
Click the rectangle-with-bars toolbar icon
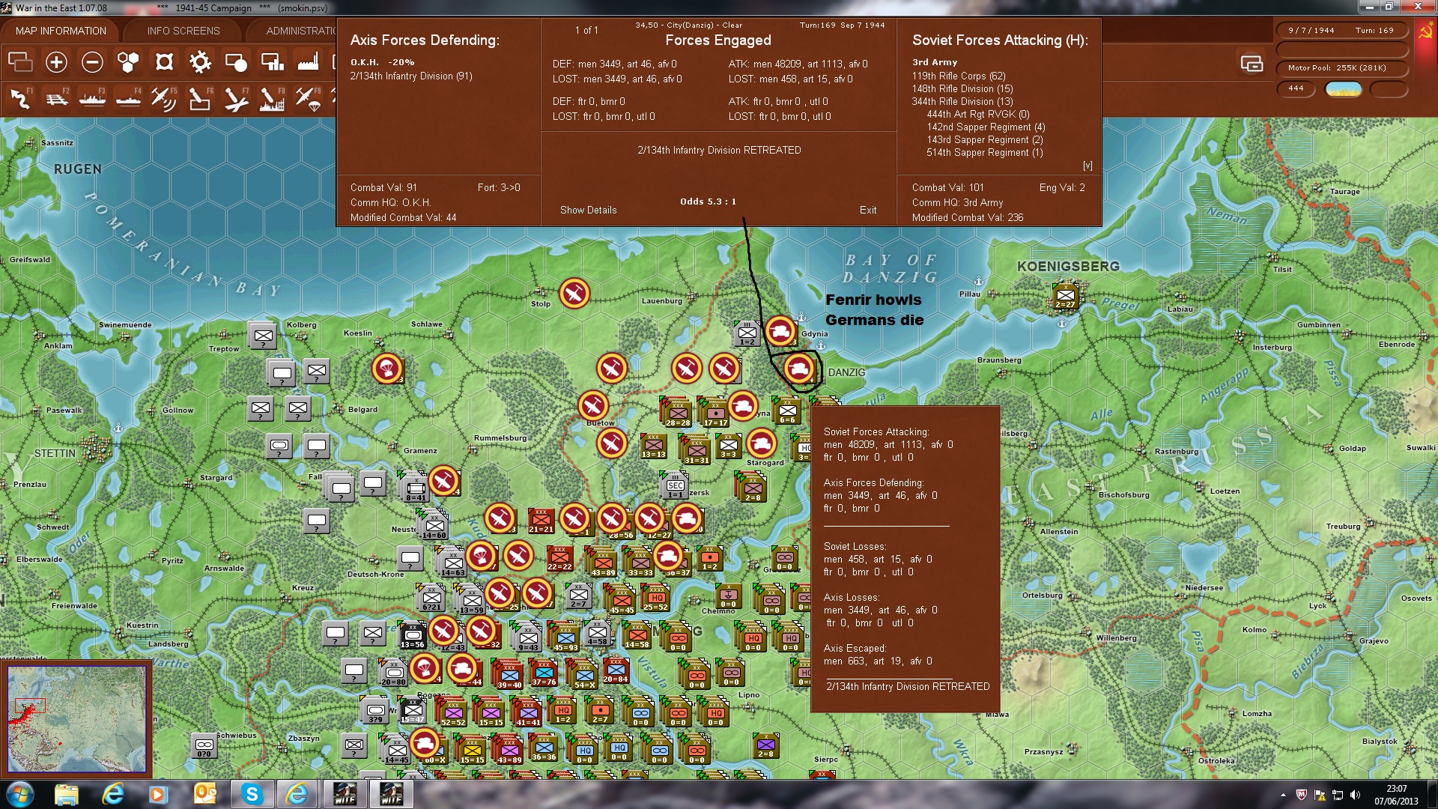click(272, 62)
